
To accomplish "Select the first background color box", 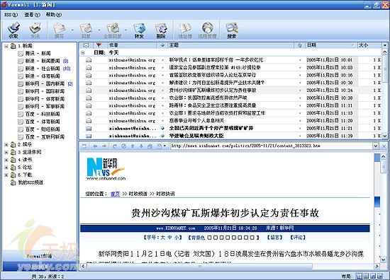I will (209, 238).
